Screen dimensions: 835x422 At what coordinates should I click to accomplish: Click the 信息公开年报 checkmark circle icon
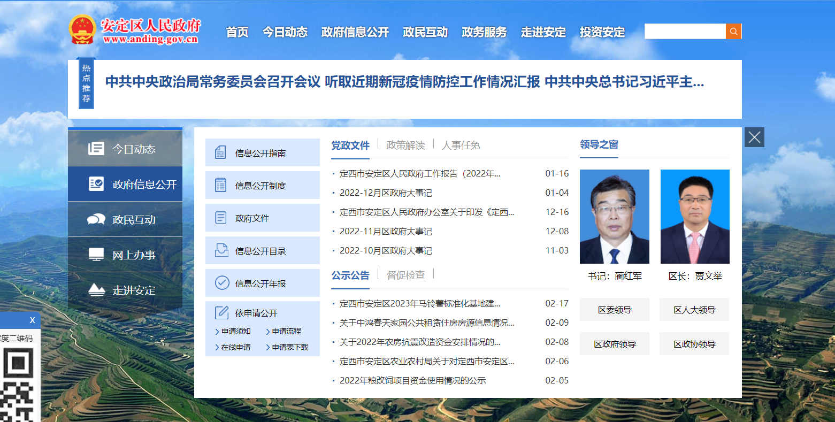221,283
